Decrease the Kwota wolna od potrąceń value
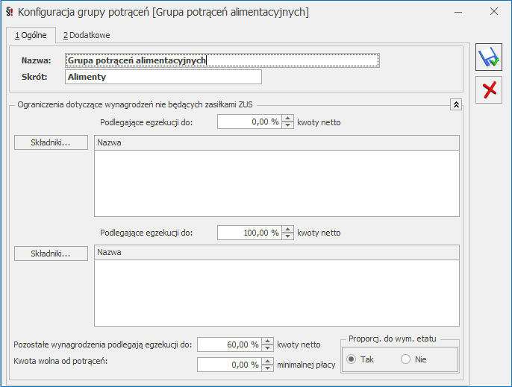512x387 pixels. [x=268, y=368]
